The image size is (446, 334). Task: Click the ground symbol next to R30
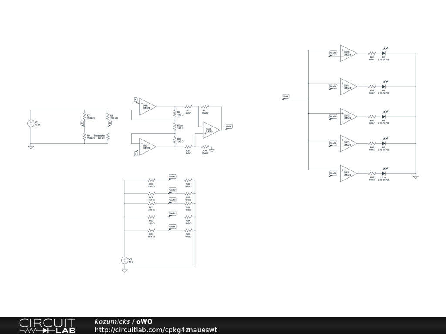click(212, 150)
